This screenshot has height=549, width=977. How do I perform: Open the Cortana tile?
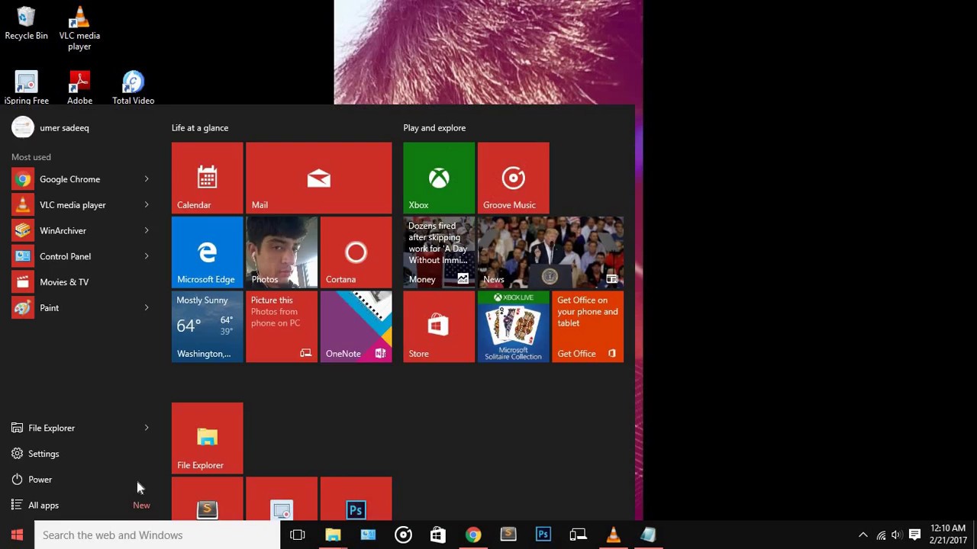click(x=356, y=252)
